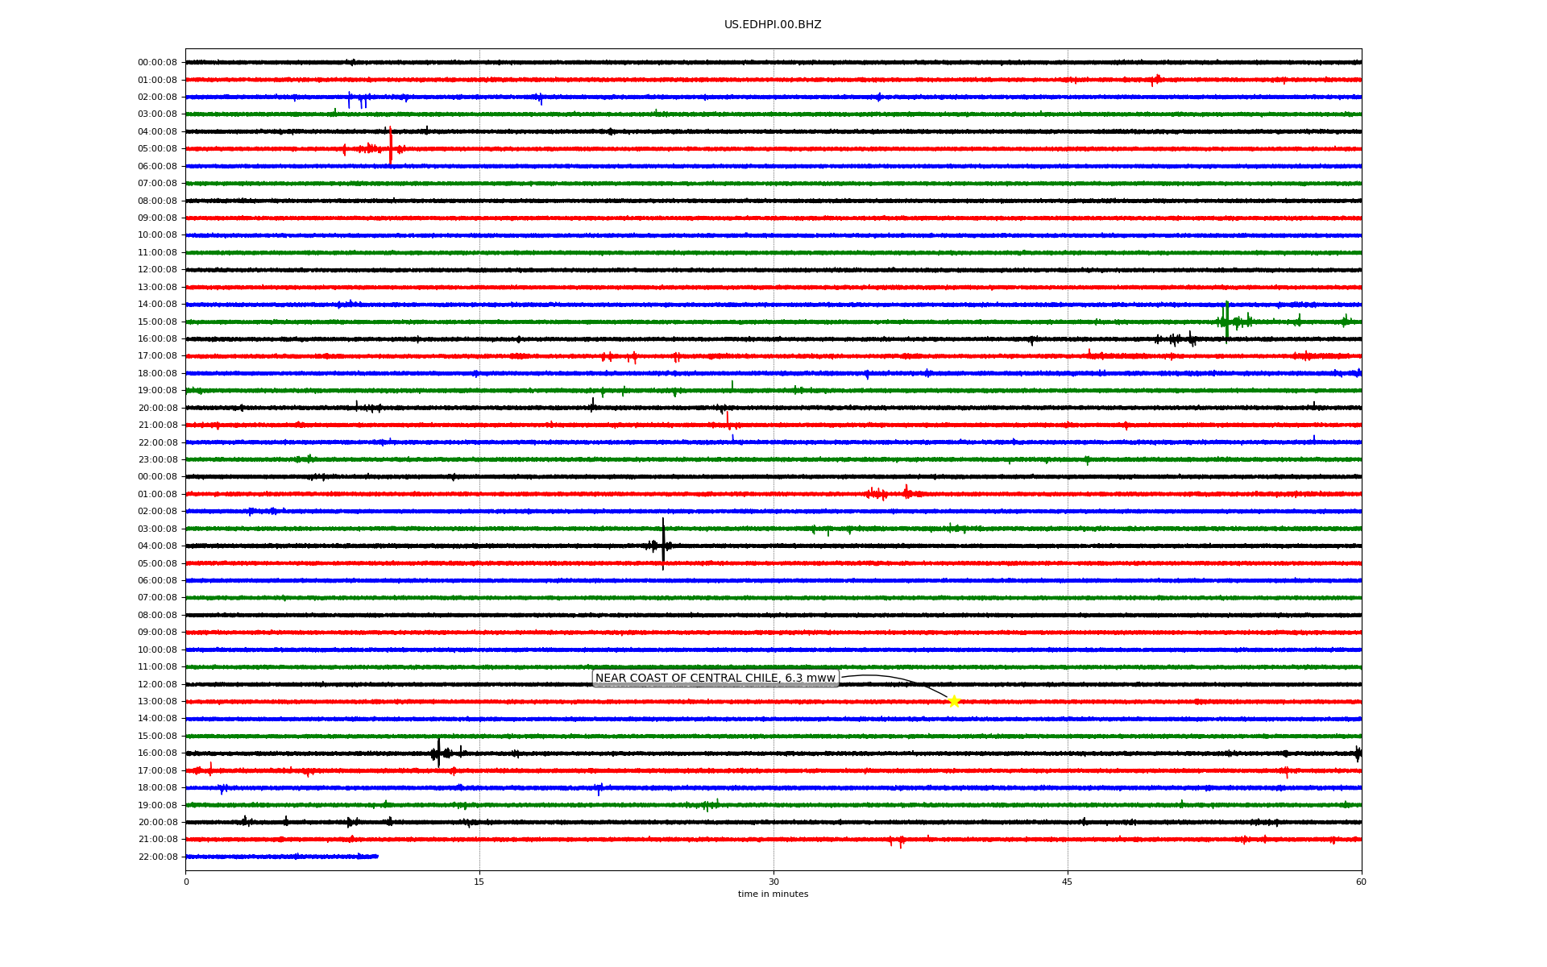Click the Chile 6.3 mww annotation label
1547x967 pixels.
715,679
